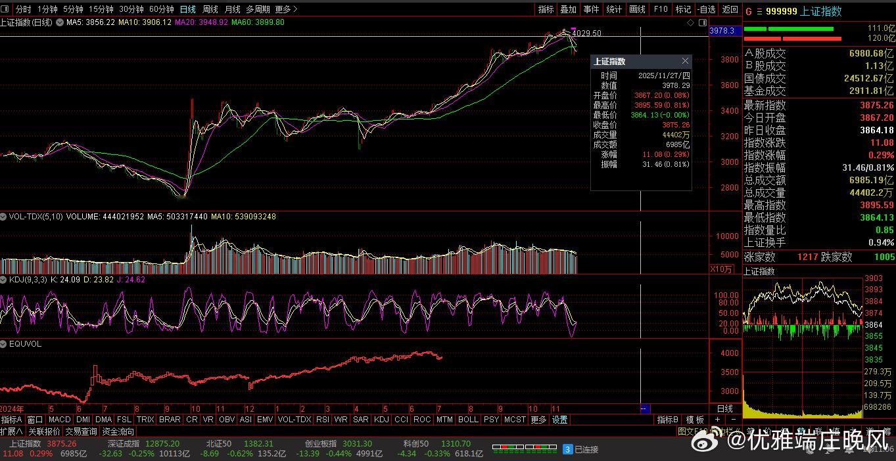Activate the 画线 drawing tool
This screenshot has height=461, width=896.
point(637,9)
